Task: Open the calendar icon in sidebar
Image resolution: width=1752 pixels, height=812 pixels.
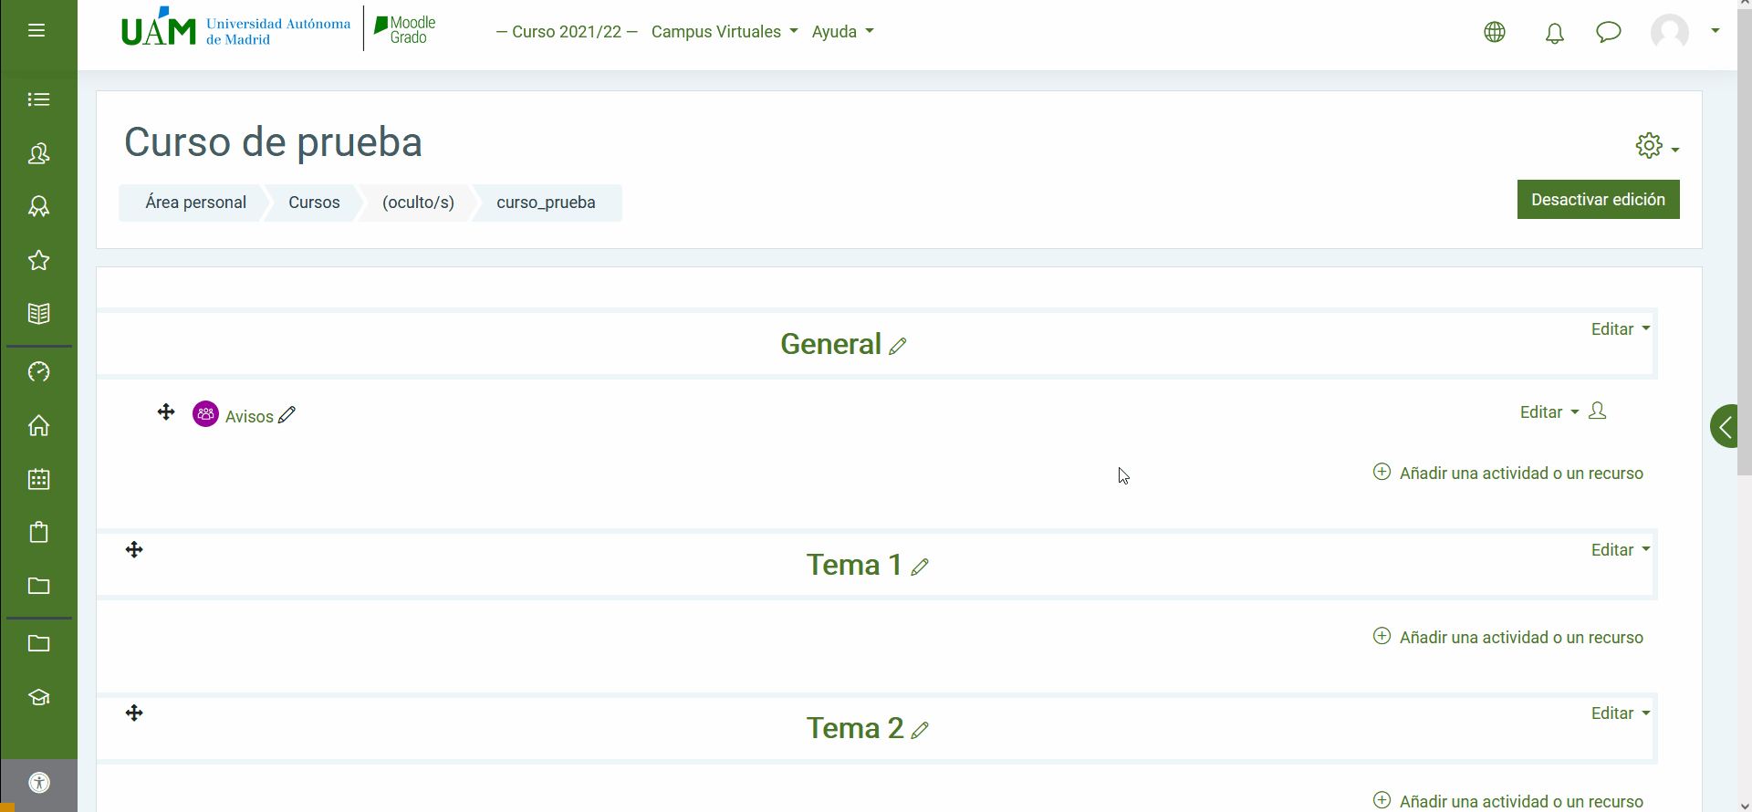Action: [38, 479]
